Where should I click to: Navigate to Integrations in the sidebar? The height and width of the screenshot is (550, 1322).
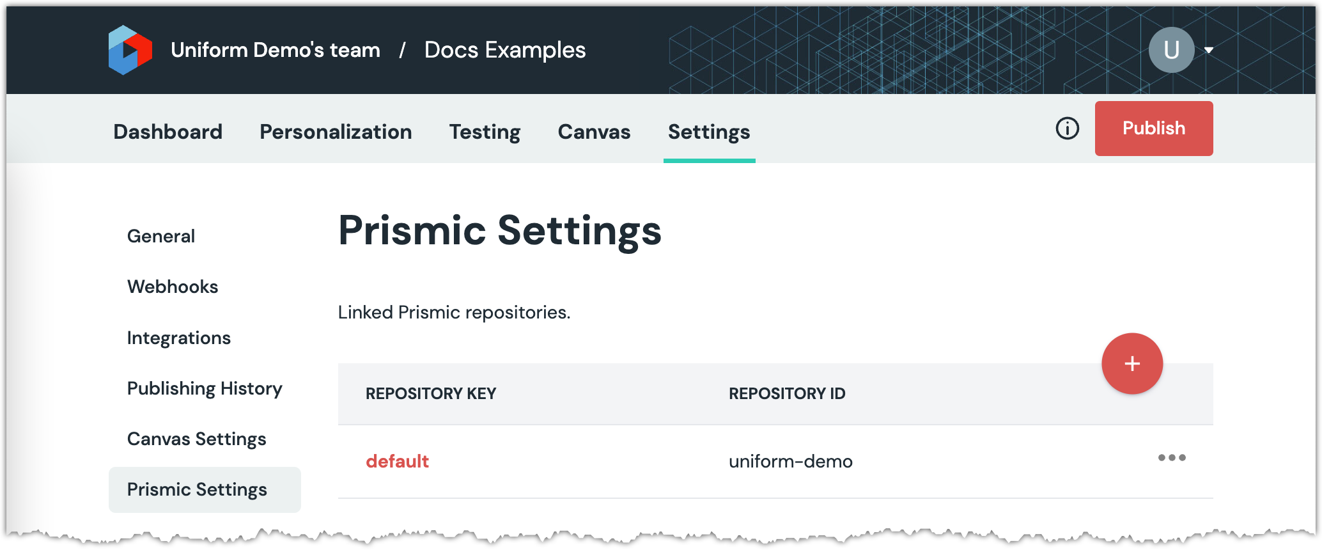pyautogui.click(x=179, y=338)
